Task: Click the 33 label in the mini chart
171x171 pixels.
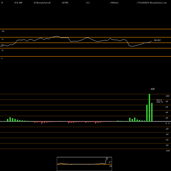Action: 110,166
